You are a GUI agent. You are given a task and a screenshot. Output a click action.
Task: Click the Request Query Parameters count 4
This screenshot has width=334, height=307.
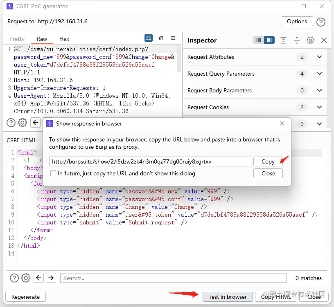pos(302,74)
